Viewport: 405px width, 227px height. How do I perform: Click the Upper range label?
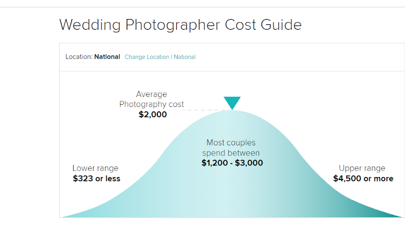click(362, 168)
